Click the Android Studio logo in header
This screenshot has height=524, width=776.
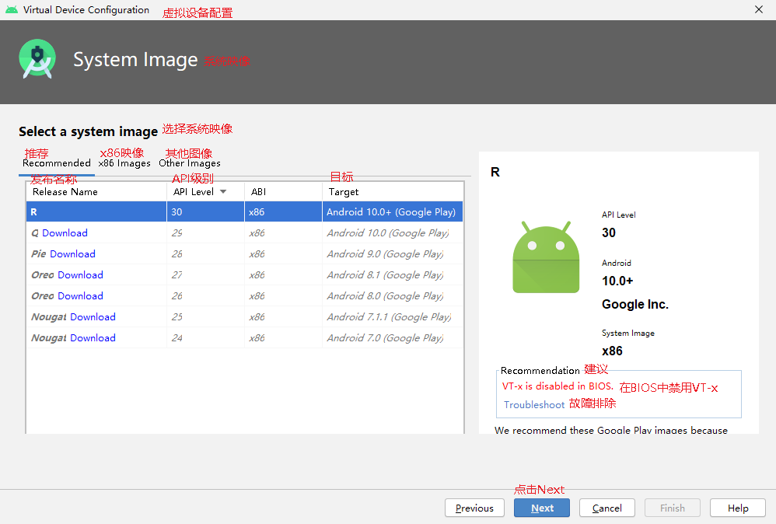(37, 59)
